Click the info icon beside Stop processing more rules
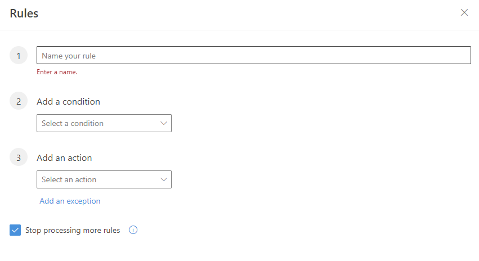Image resolution: width=479 pixels, height=261 pixels. point(133,230)
